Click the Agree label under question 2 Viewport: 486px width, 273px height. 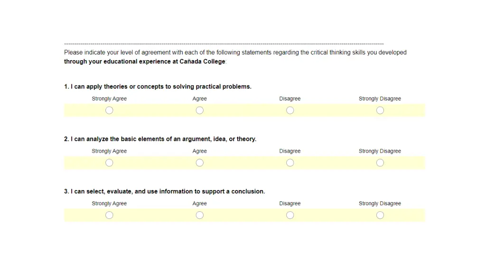click(x=200, y=151)
